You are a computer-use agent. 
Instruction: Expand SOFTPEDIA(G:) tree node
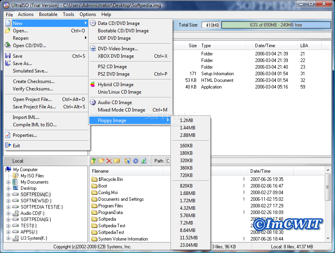point(8,219)
